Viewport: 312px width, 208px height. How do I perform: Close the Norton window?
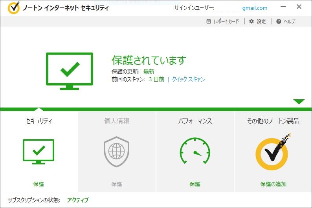pyautogui.click(x=299, y=7)
